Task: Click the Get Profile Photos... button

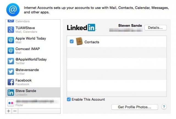Action: tap(134, 107)
